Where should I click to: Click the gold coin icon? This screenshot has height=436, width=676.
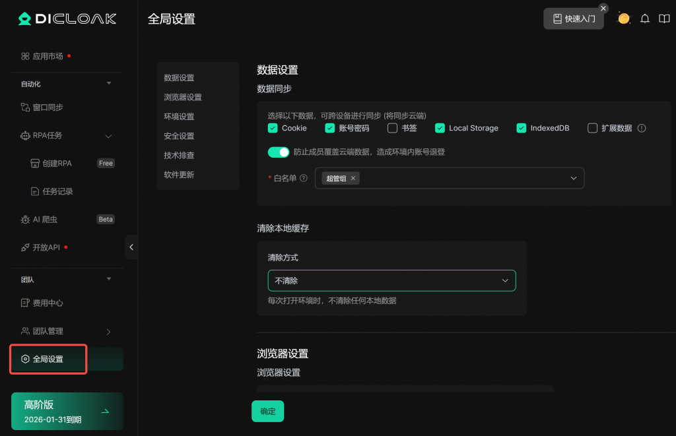click(623, 18)
